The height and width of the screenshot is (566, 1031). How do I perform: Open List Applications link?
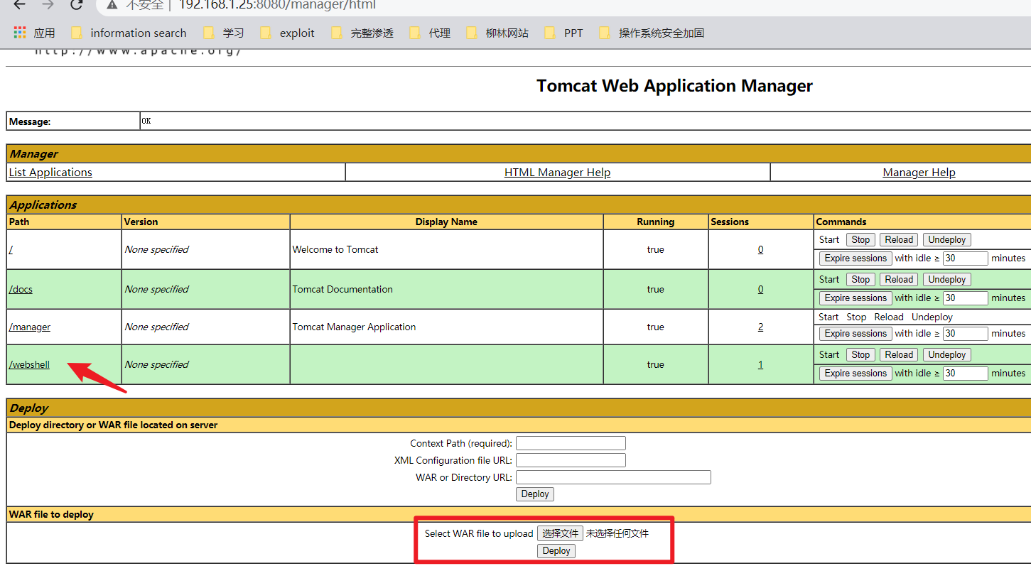pyautogui.click(x=50, y=173)
